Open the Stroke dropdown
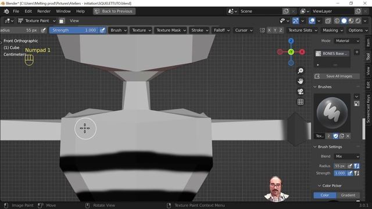This screenshot has width=372, height=209. click(199, 30)
